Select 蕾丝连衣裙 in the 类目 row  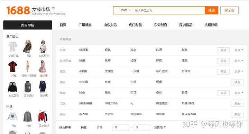[x=189, y=114]
